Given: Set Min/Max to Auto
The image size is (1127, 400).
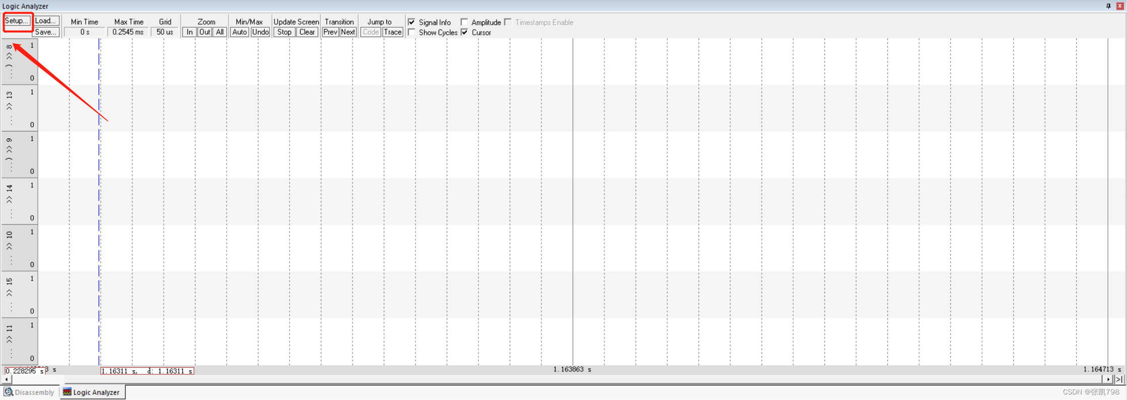Looking at the screenshot, I should tap(239, 32).
